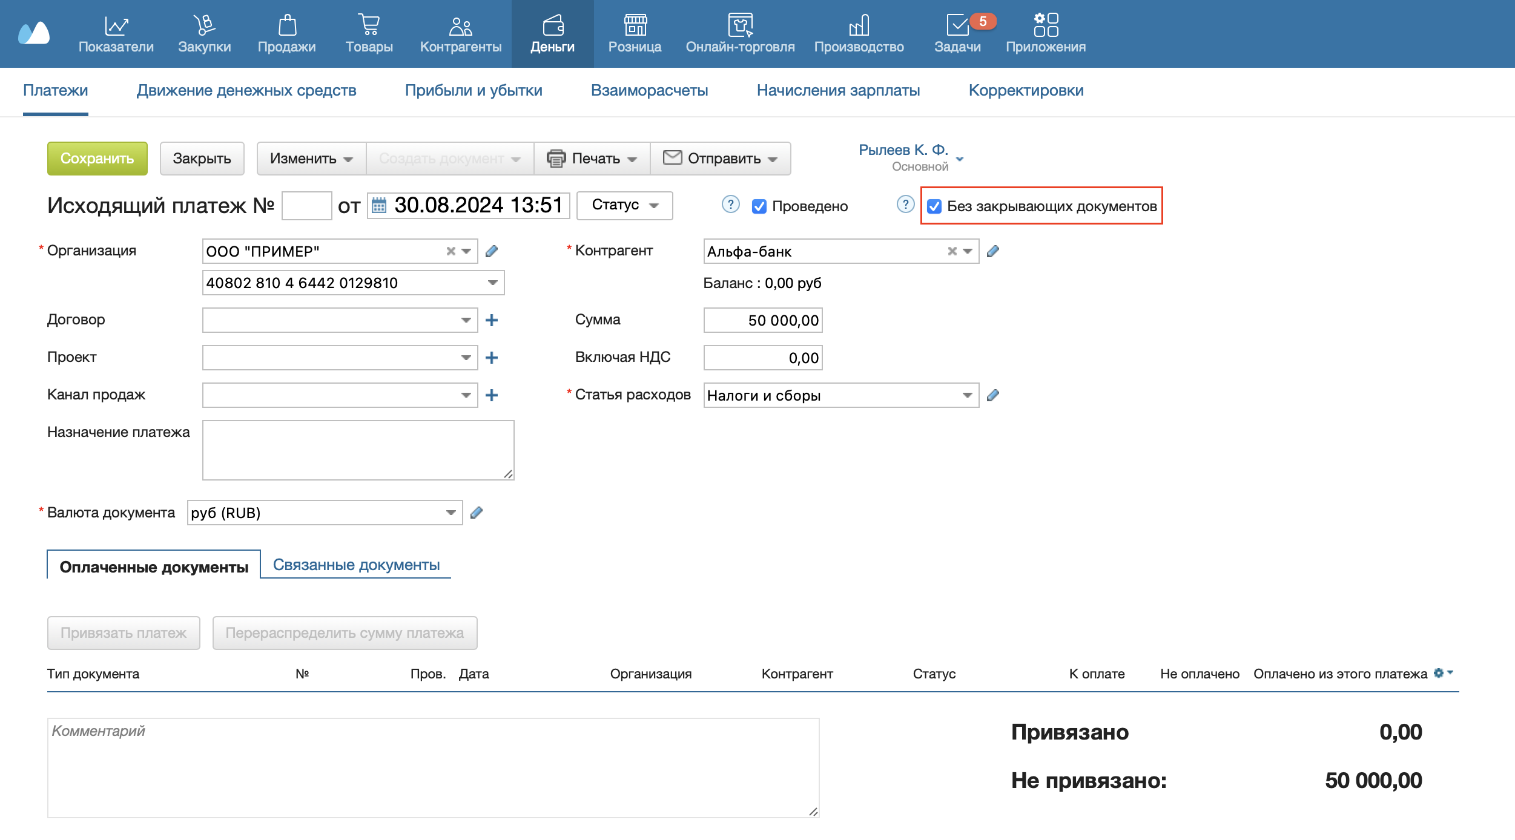Edit Статья расходов with the pencil icon

coord(993,395)
